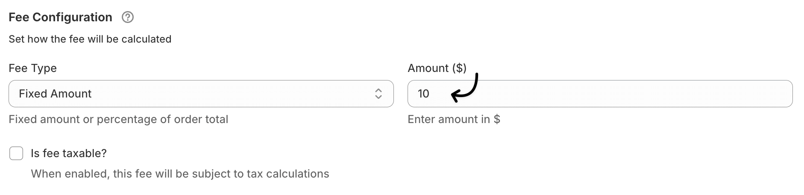Click the value 10 in Amount field

(423, 94)
